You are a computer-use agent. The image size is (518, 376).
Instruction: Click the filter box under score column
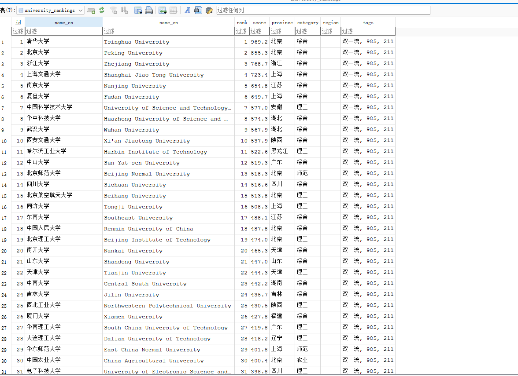pos(259,31)
